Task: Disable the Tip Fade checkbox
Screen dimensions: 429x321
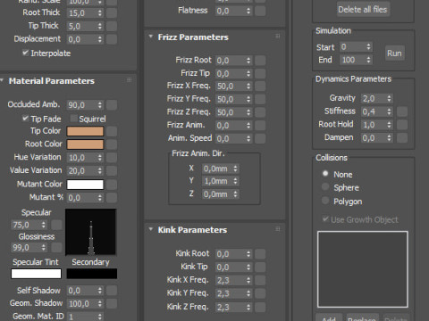Action: (25, 119)
